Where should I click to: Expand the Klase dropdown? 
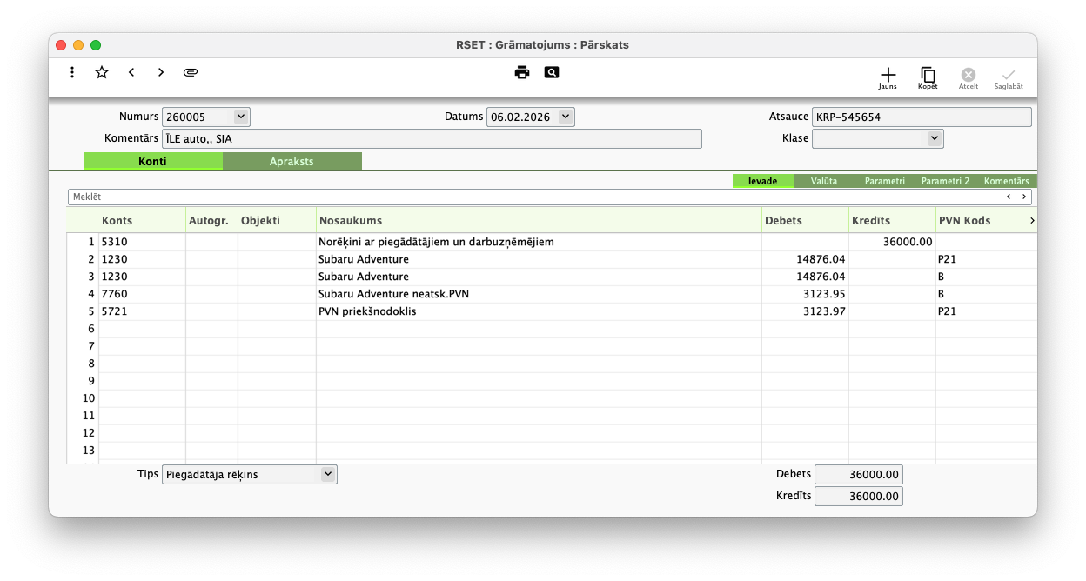coord(935,138)
